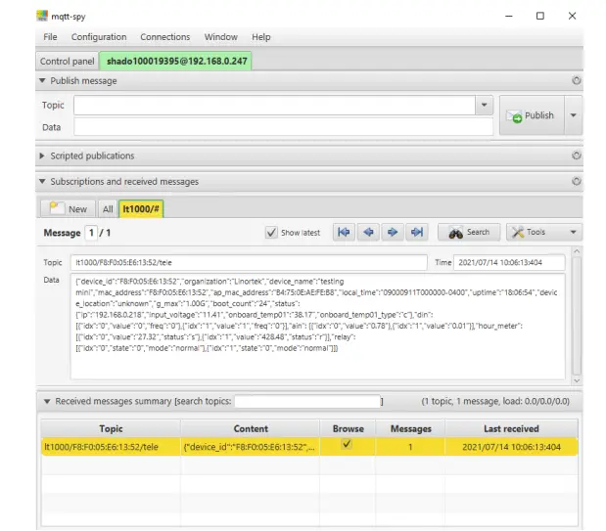Click the received message Data text area
This screenshot has width=606, height=531.
(318, 327)
